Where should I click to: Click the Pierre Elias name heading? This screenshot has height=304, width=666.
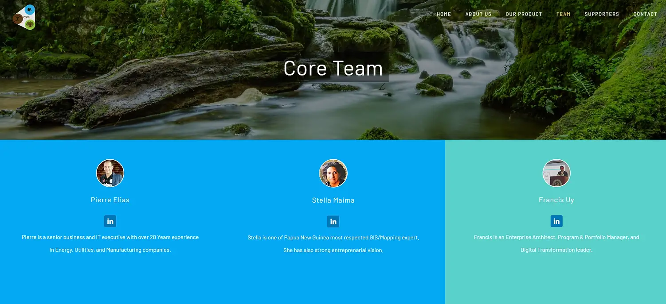pos(110,200)
